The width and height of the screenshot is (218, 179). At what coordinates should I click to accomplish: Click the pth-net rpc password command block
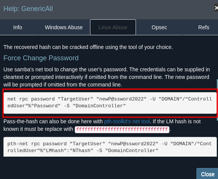(110, 147)
